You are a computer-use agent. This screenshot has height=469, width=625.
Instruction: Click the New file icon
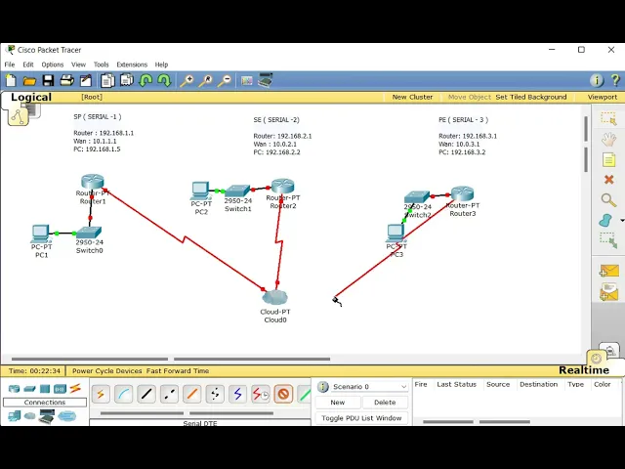11,80
